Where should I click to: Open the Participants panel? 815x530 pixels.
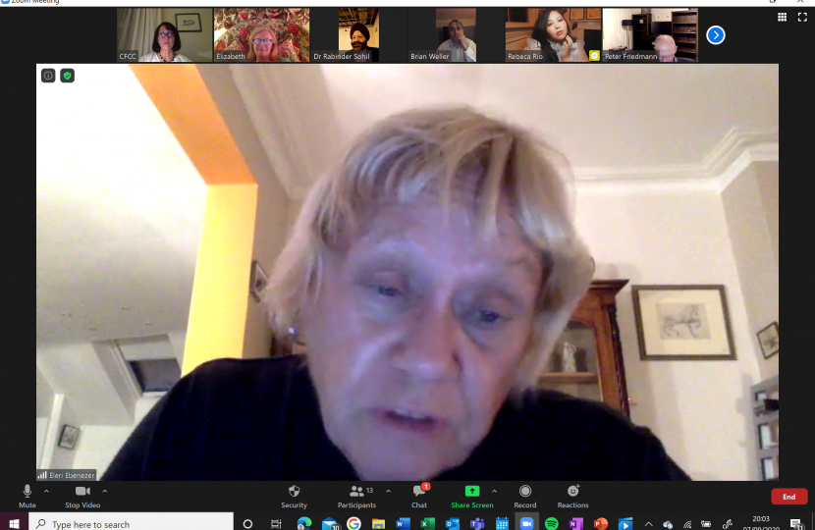356,495
